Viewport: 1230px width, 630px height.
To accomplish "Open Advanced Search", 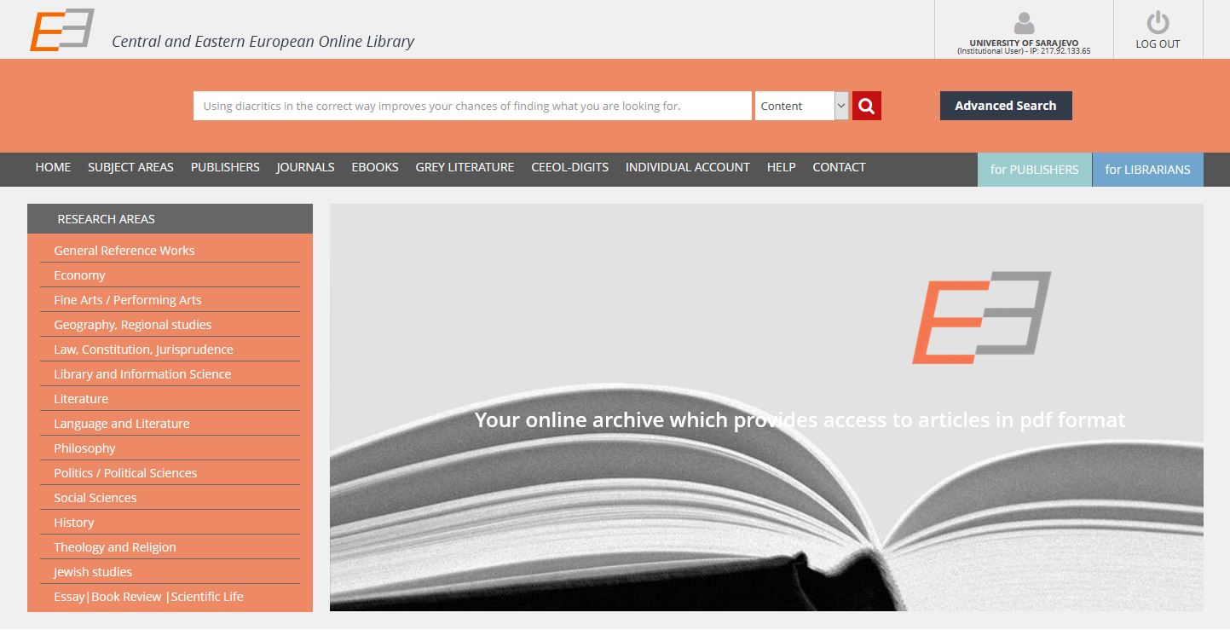I will click(x=1006, y=106).
